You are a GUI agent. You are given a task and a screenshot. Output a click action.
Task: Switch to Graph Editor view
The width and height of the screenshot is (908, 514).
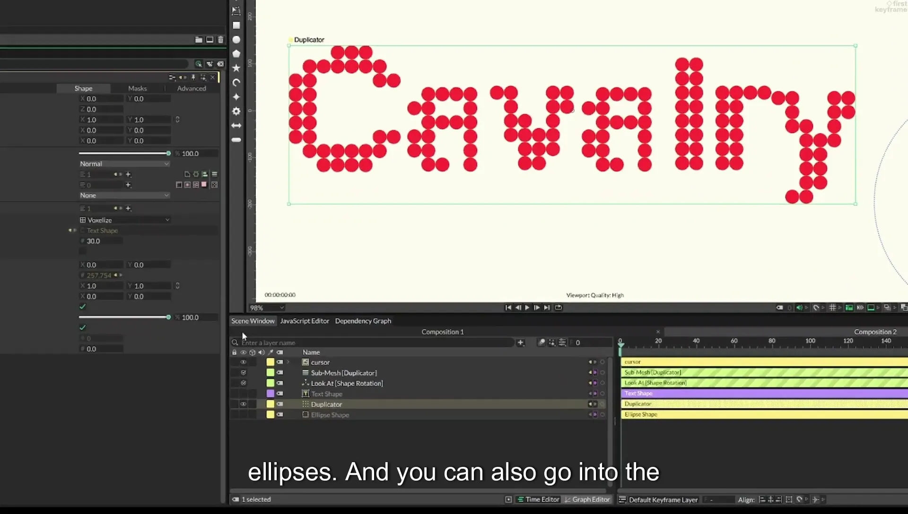tap(586, 500)
